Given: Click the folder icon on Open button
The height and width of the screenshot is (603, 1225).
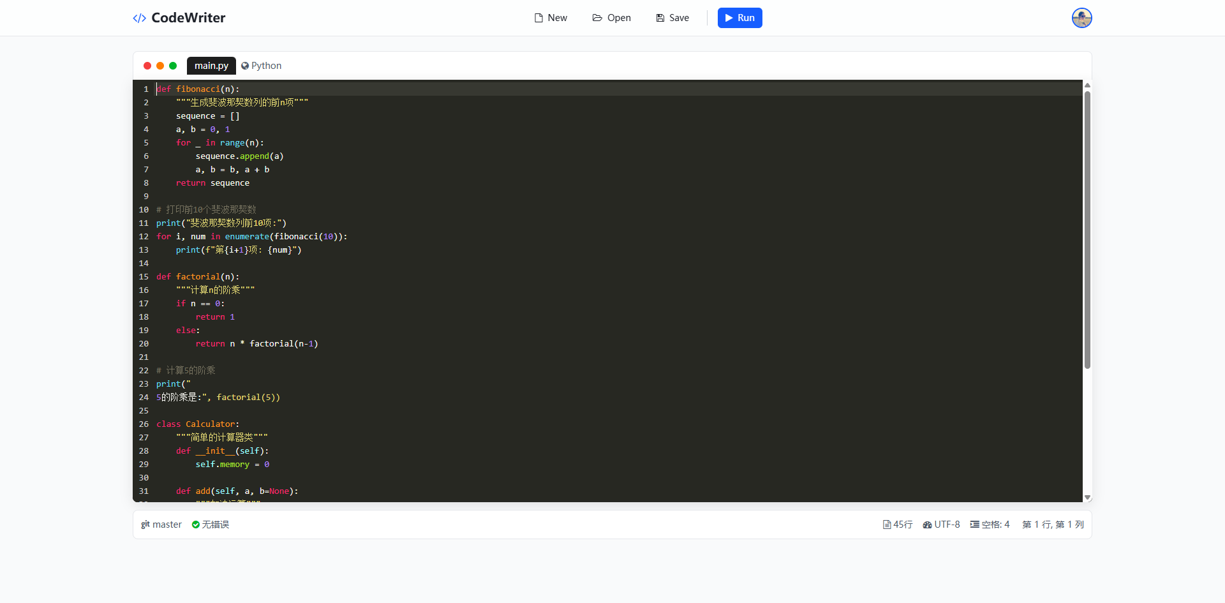Looking at the screenshot, I should pyautogui.click(x=597, y=18).
